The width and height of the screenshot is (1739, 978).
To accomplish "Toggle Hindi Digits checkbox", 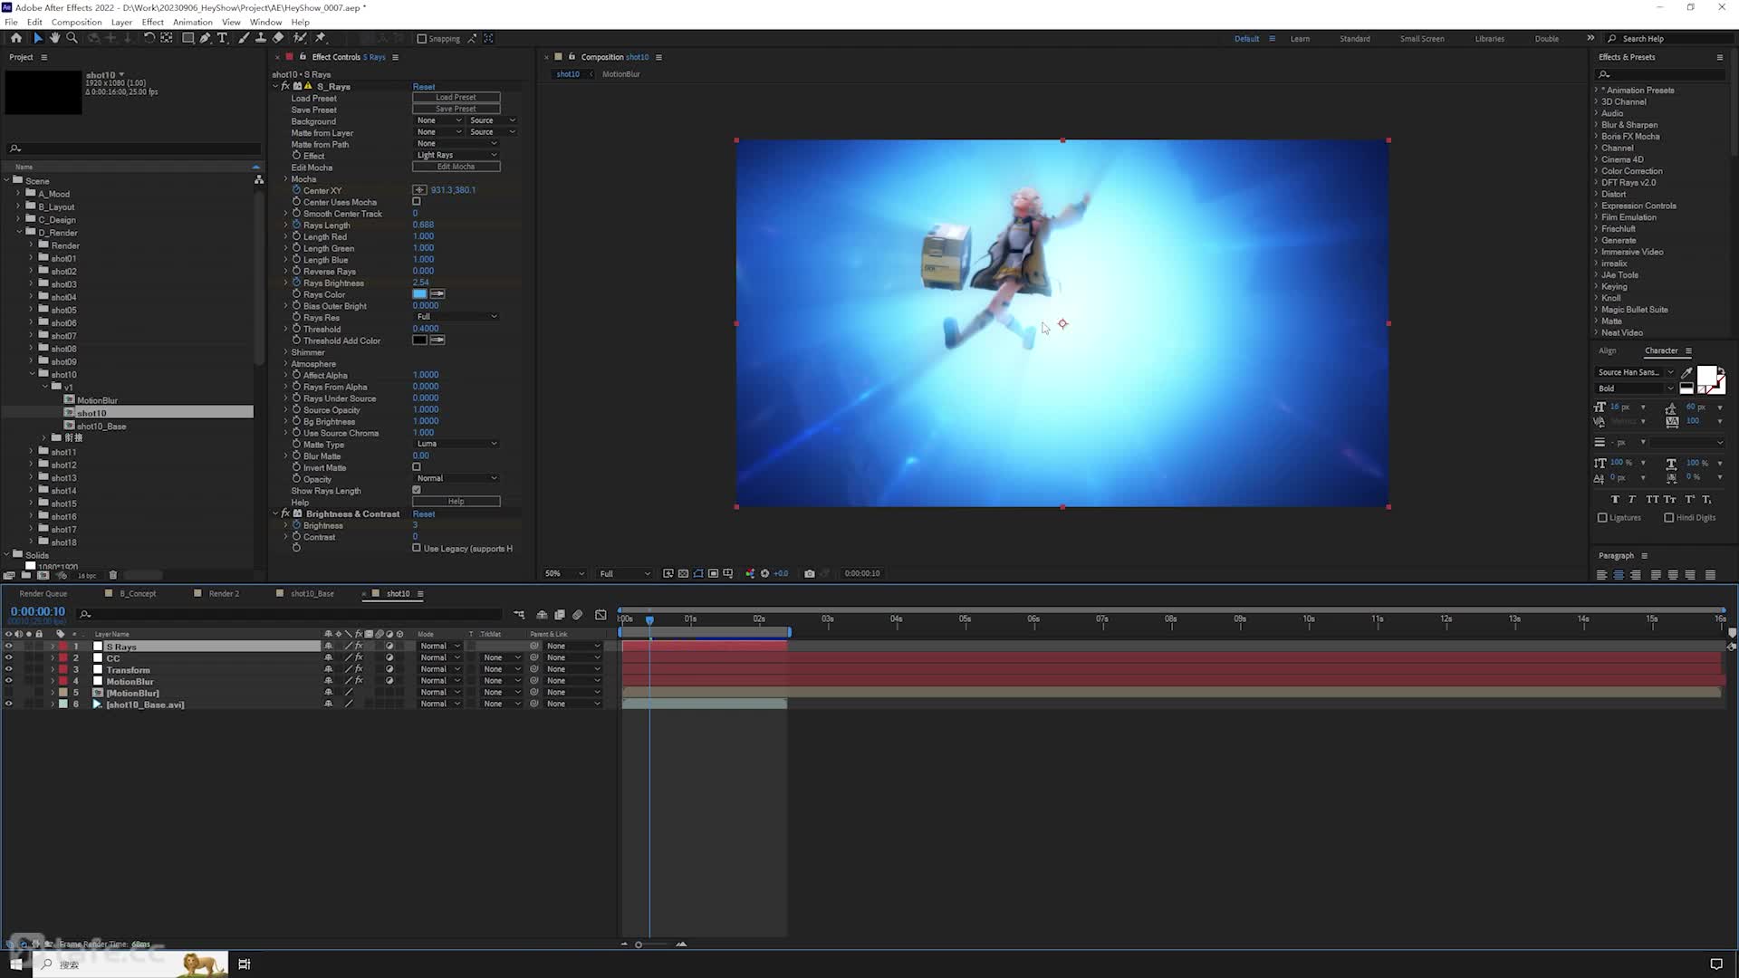I will pos(1668,518).
